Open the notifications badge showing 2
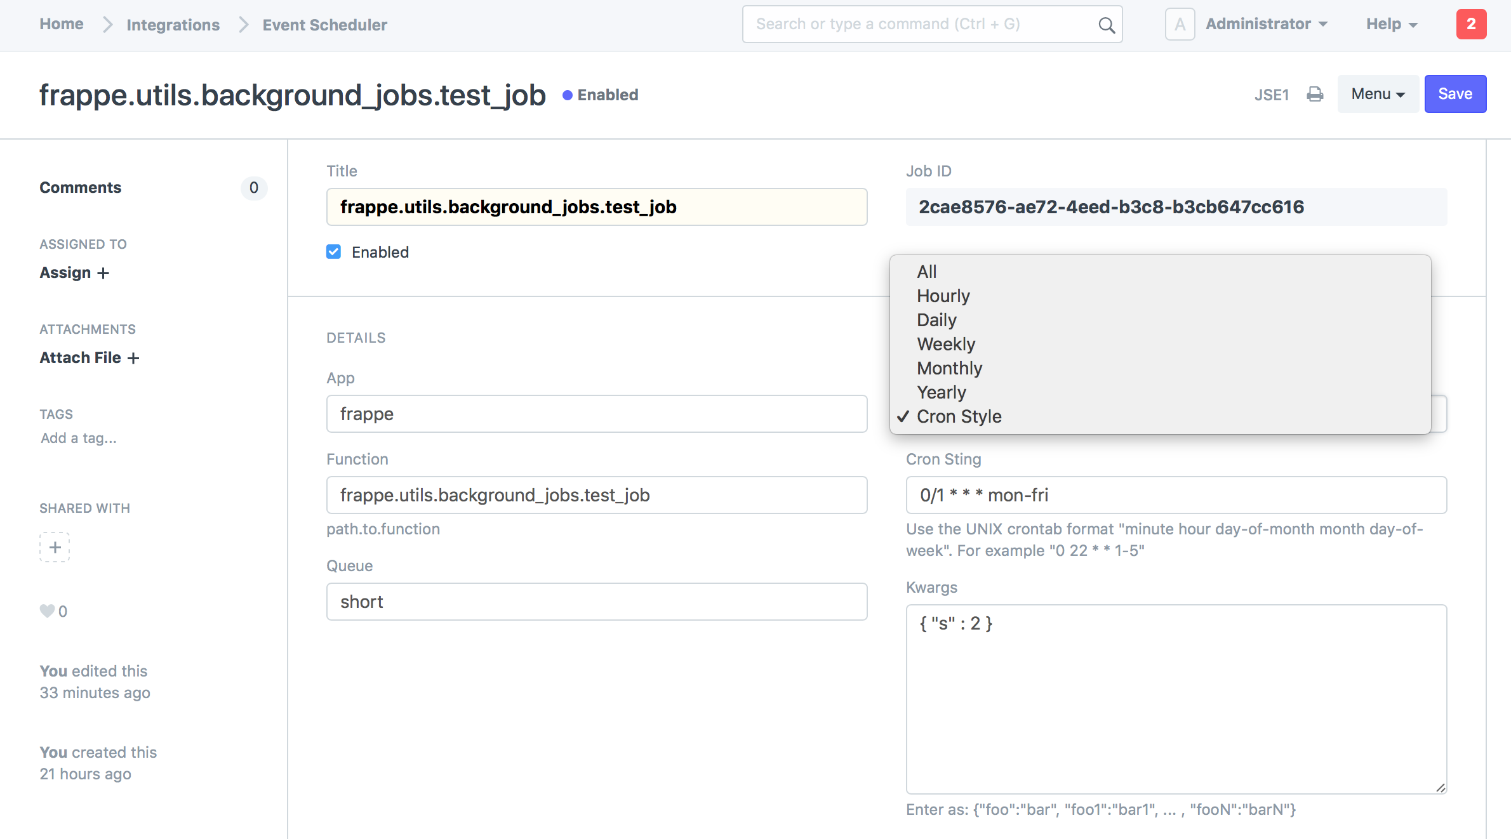This screenshot has height=839, width=1511. click(1472, 24)
